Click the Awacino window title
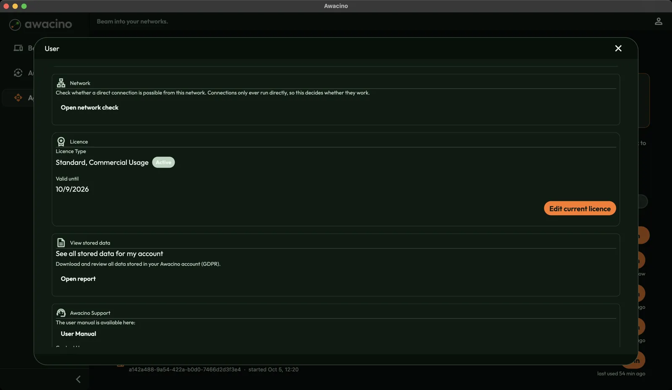 (336, 6)
